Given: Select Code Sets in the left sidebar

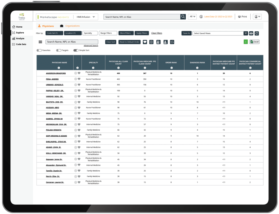Looking at the screenshot, I should [20, 44].
